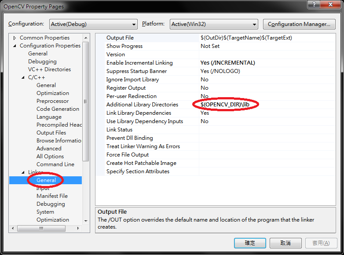This screenshot has height=255, width=344.
Task: Open the All Options page
Action: (x=50, y=157)
